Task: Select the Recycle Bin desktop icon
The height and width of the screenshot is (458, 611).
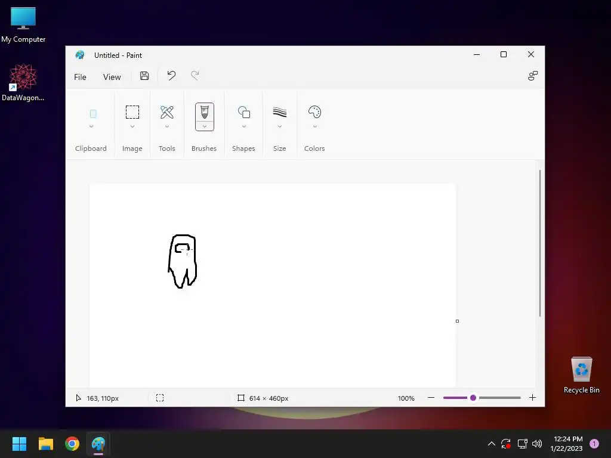Action: pyautogui.click(x=581, y=375)
